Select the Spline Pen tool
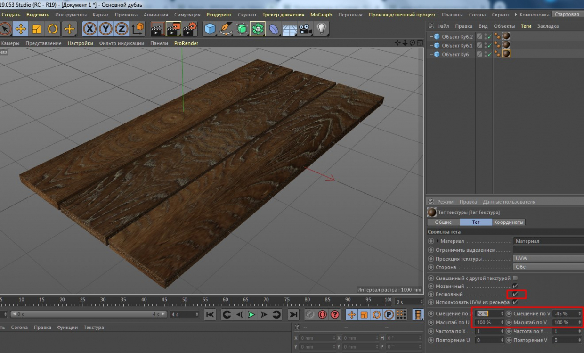This screenshot has height=353, width=584. click(x=226, y=29)
